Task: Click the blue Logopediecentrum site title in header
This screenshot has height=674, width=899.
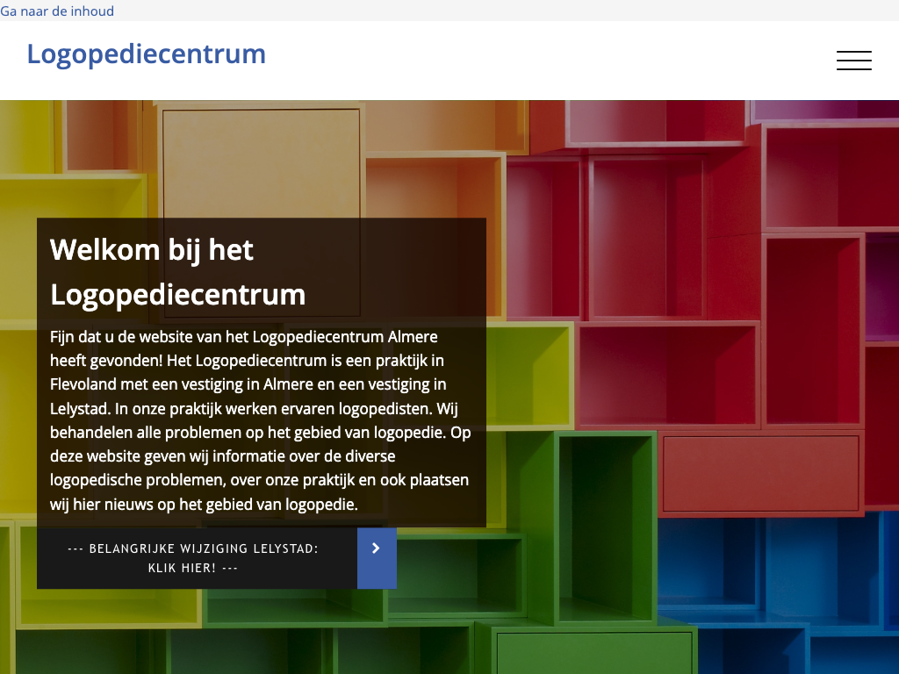Action: click(146, 54)
